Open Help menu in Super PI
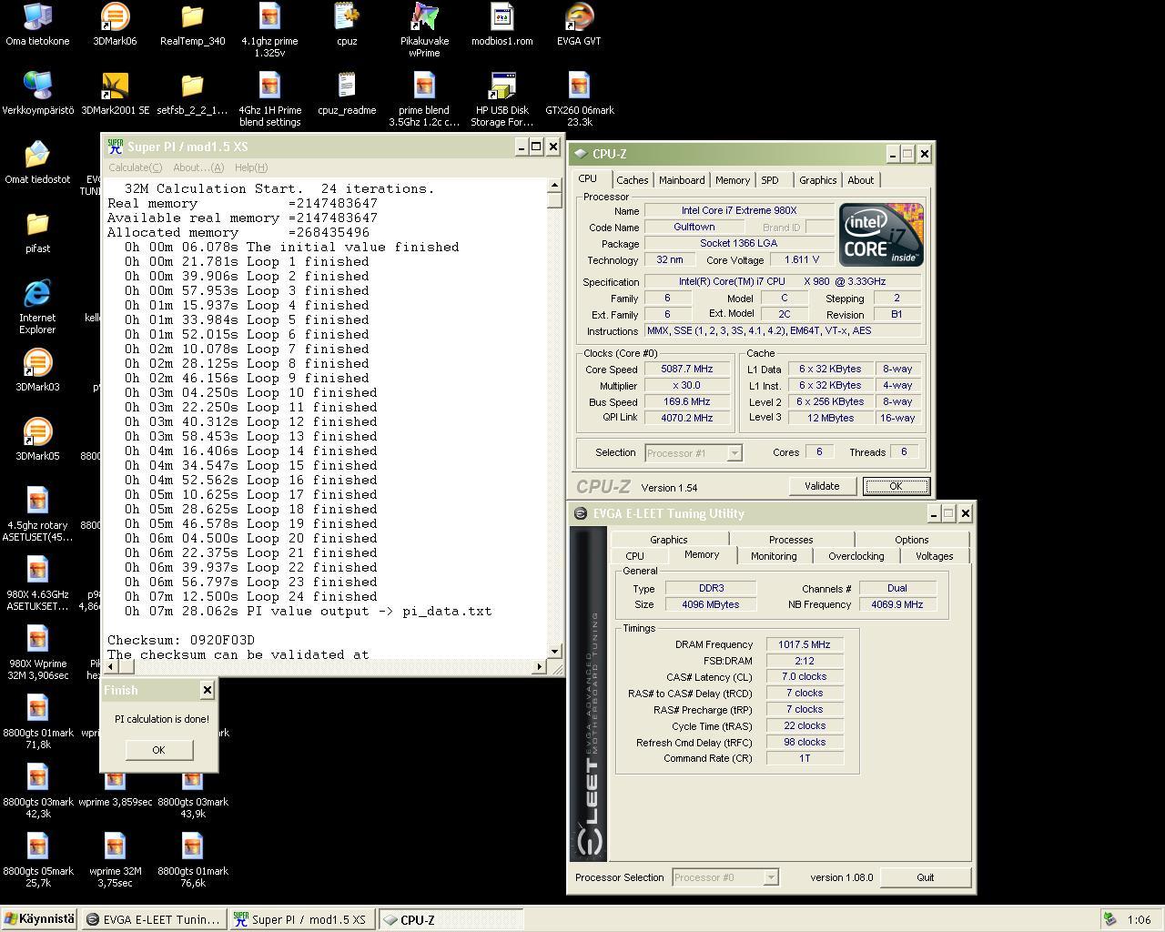 pyautogui.click(x=250, y=167)
